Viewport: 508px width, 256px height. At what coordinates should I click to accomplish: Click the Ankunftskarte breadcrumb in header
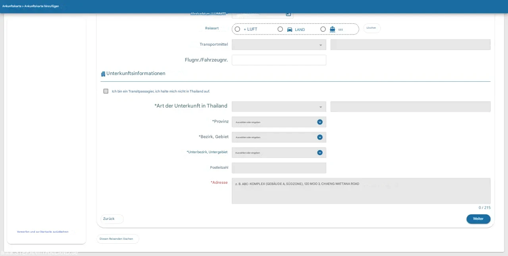[x=12, y=6]
